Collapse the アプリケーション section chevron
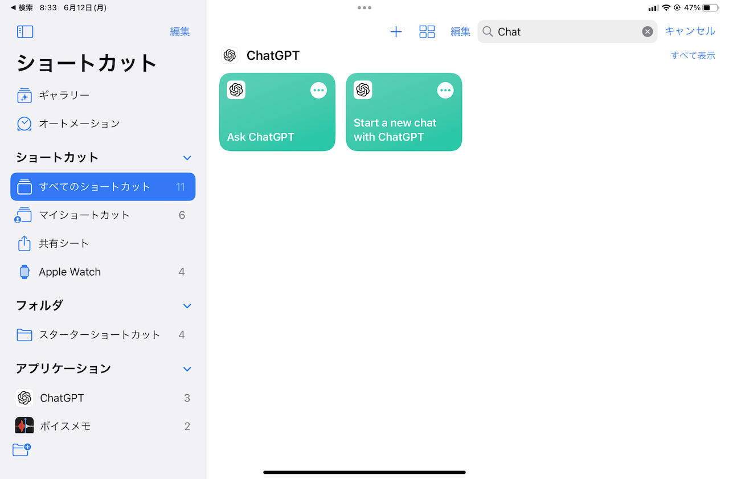The height and width of the screenshot is (479, 729). pos(187,369)
